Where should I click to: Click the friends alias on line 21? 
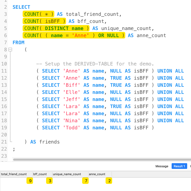[49, 142]
